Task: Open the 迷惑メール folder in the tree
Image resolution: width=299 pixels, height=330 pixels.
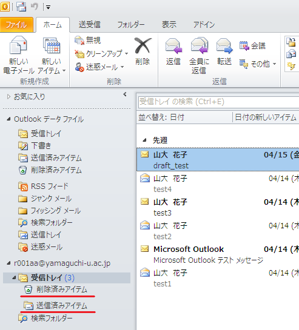Action: [40, 247]
